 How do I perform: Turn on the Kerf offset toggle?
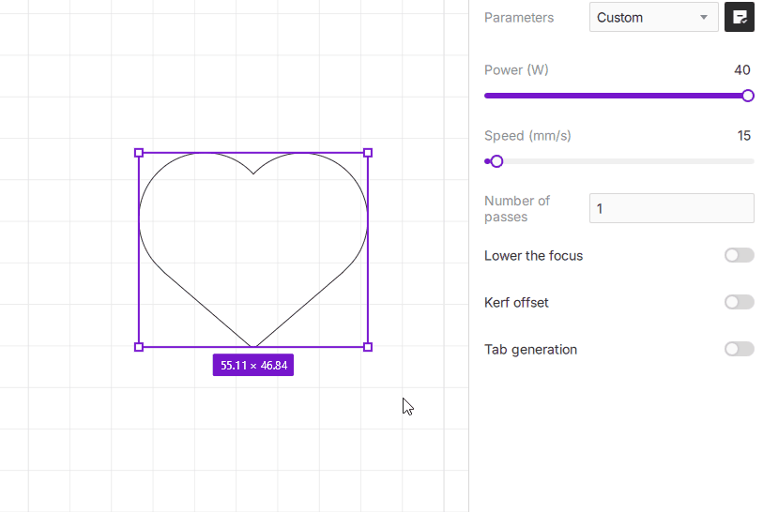click(x=739, y=302)
